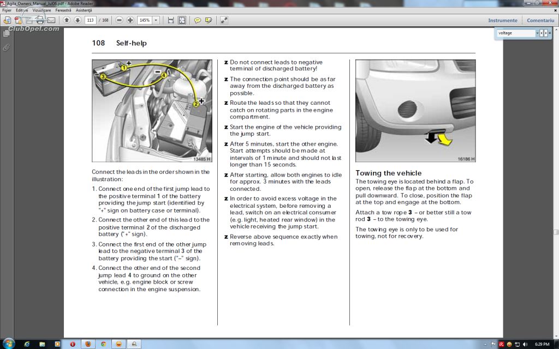Click the vertical scrollbar thumb on right edge

556,232
